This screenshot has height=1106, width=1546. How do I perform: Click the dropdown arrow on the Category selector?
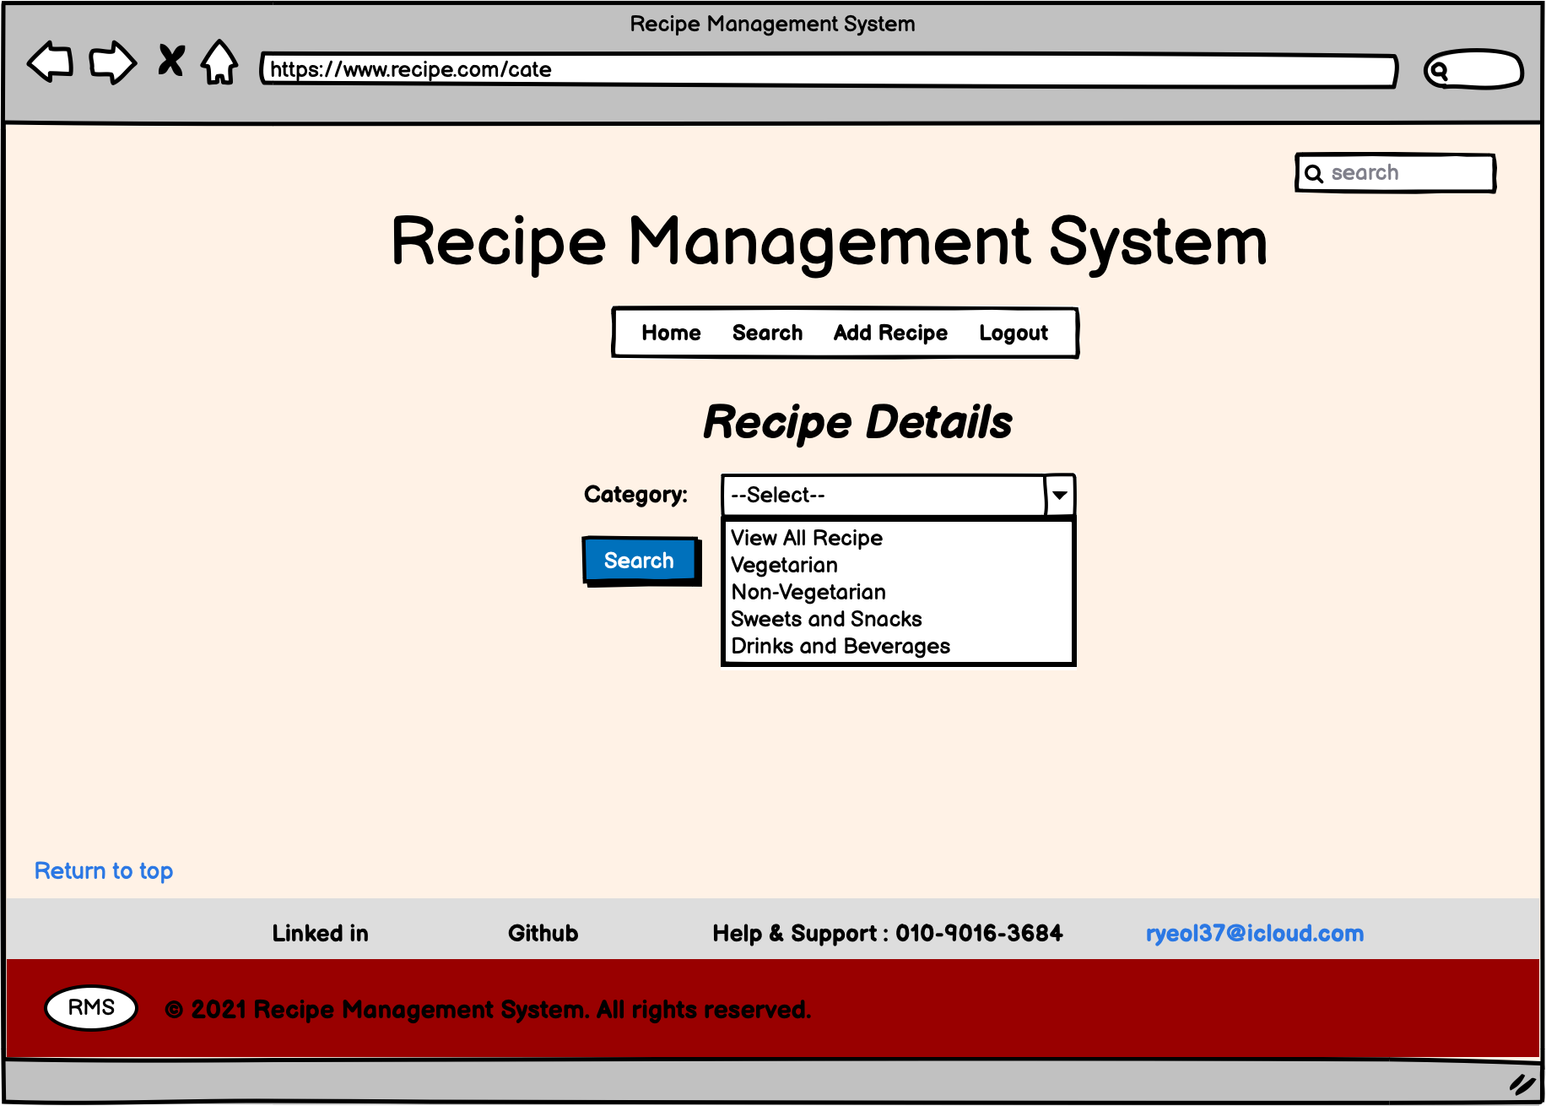pos(1059,496)
